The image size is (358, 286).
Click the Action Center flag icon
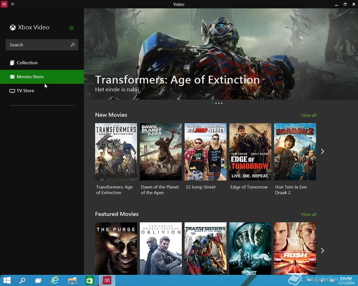coord(309,281)
